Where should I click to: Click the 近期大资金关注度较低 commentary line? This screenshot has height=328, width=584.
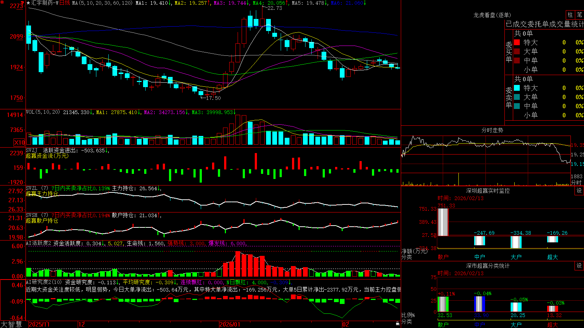pyautogui.click(x=214, y=289)
